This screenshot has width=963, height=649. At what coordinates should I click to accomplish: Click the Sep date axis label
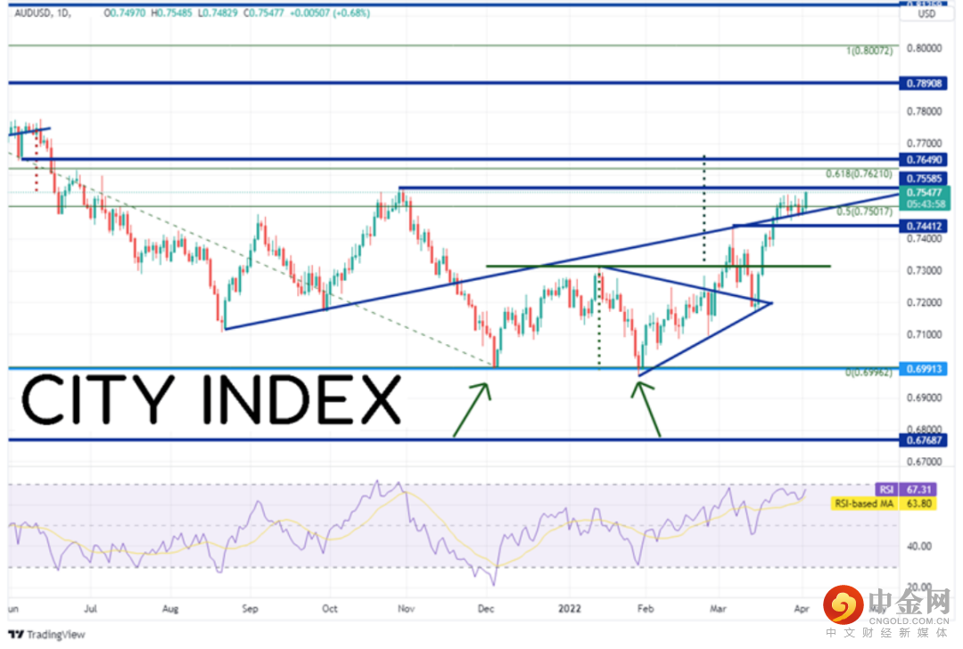[x=250, y=609]
